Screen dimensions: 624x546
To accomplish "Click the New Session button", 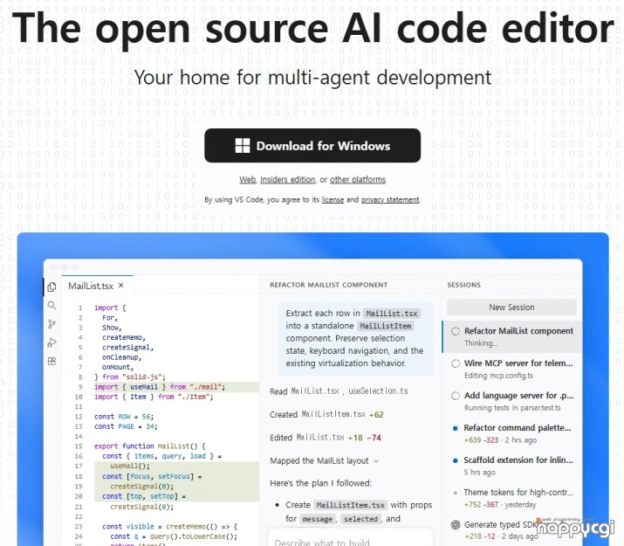I will [511, 307].
